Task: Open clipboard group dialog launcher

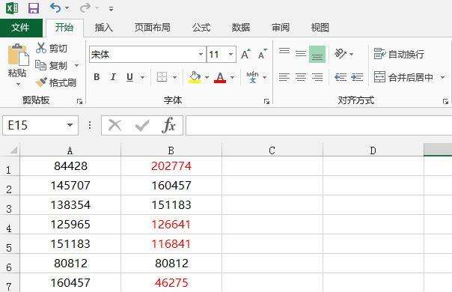Action: pyautogui.click(x=79, y=101)
